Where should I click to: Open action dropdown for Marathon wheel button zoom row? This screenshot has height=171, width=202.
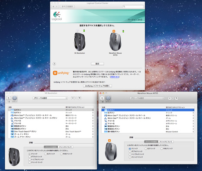193,118
